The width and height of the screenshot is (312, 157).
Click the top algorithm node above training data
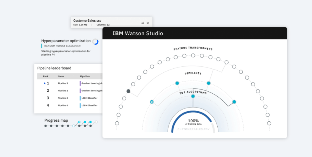(x=193, y=96)
